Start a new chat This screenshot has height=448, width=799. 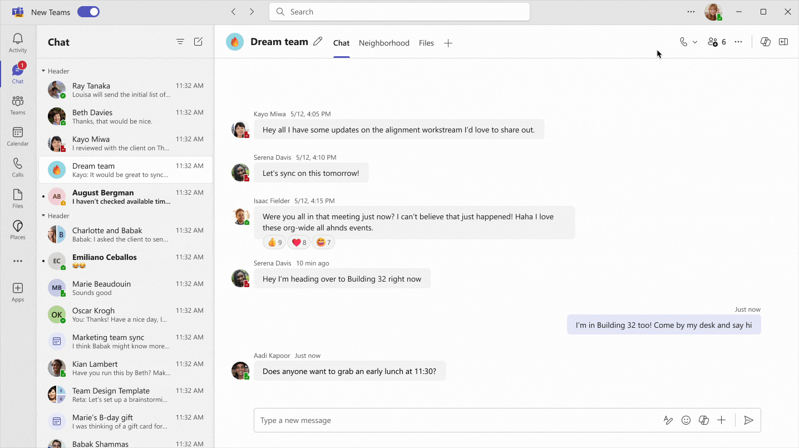pyautogui.click(x=198, y=42)
